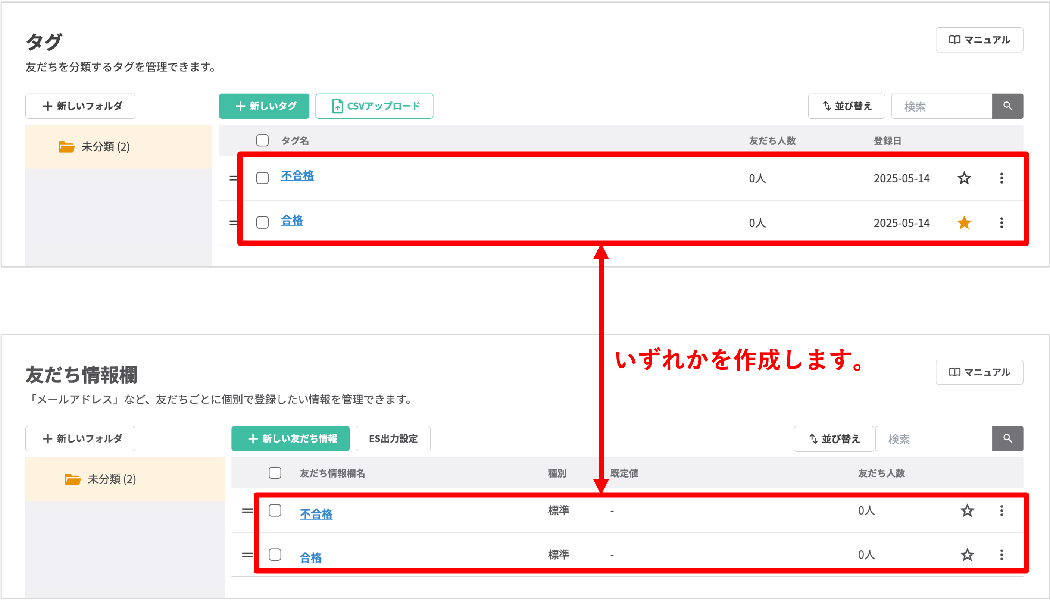Click the search magnifier icon in the tag section
1050x600 pixels.
tap(1007, 106)
